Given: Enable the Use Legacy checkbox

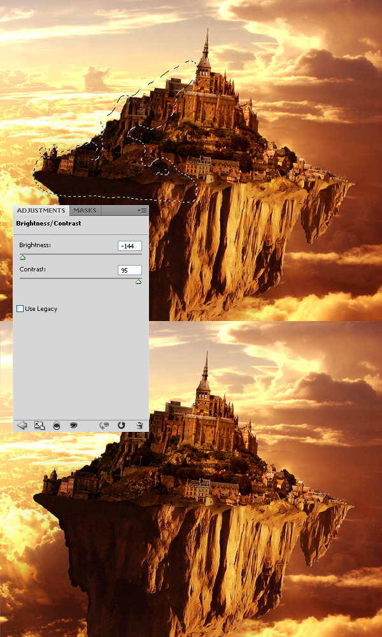Looking at the screenshot, I should 20,309.
